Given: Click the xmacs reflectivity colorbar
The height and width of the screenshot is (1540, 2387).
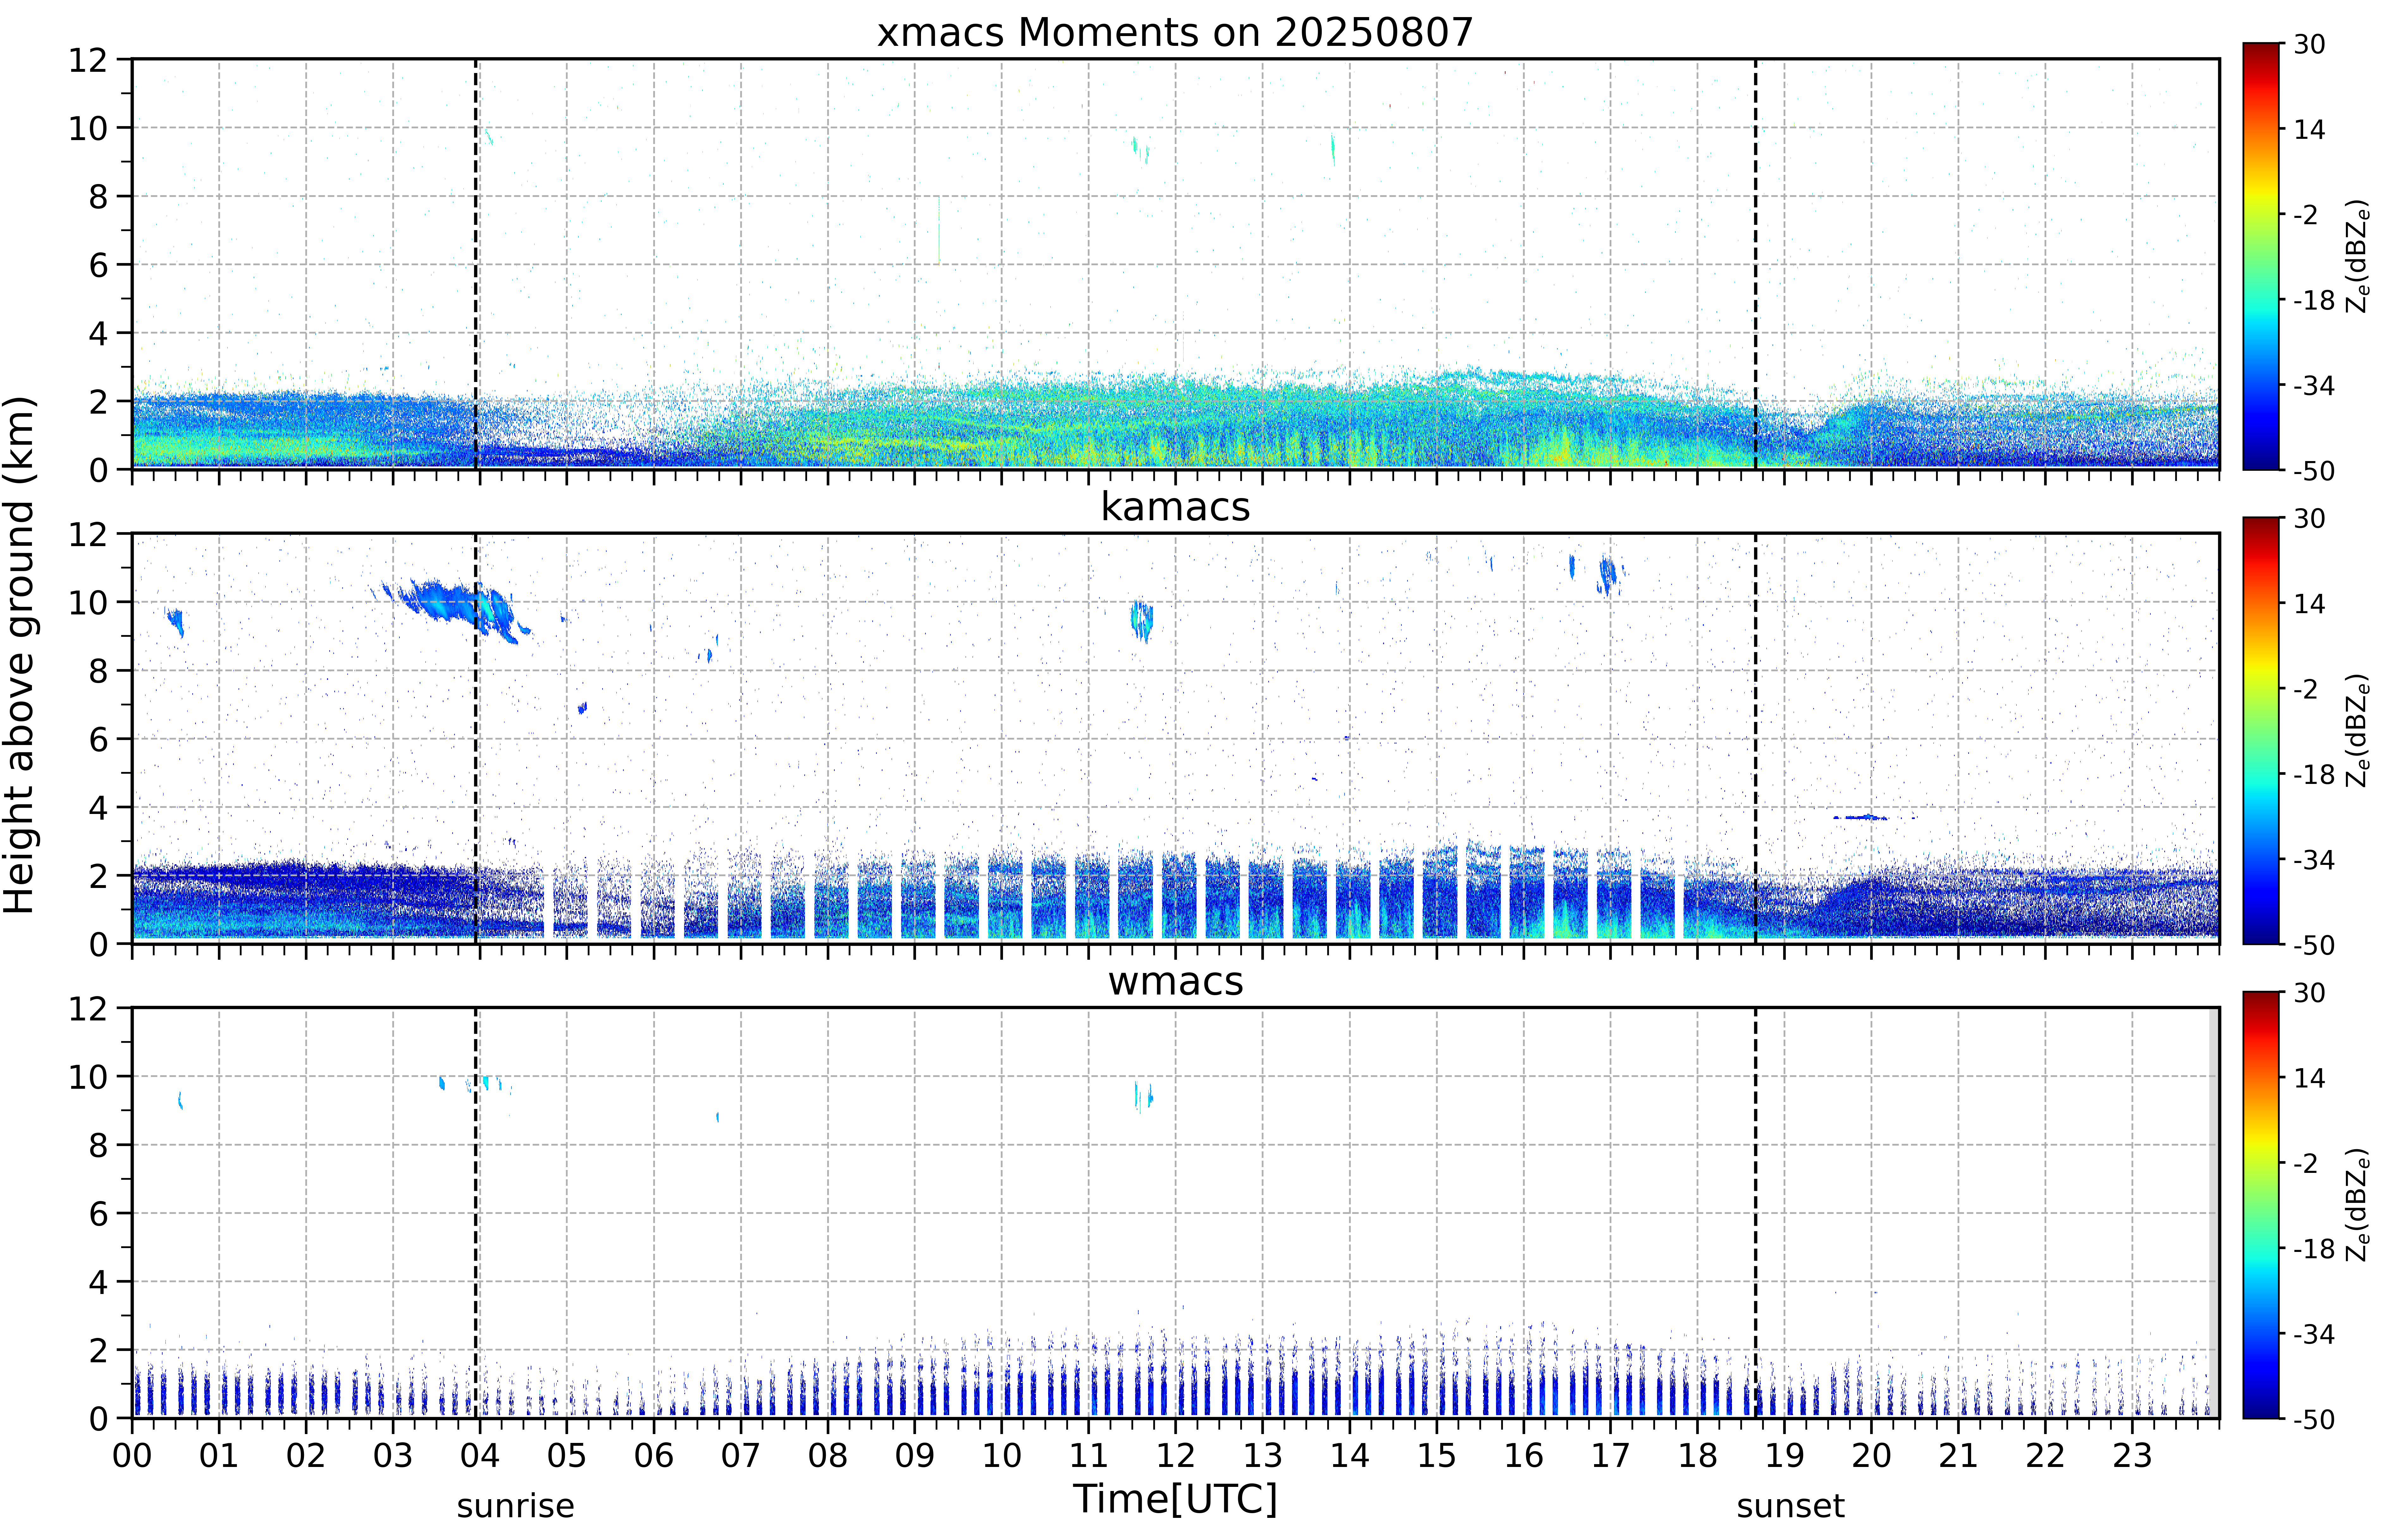Looking at the screenshot, I should (2260, 256).
